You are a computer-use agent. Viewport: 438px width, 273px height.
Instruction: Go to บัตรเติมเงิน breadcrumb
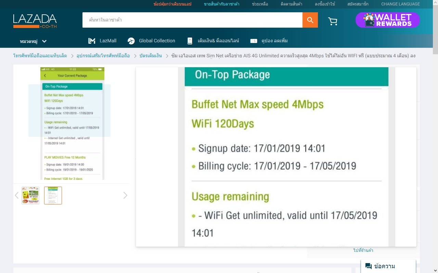click(151, 56)
